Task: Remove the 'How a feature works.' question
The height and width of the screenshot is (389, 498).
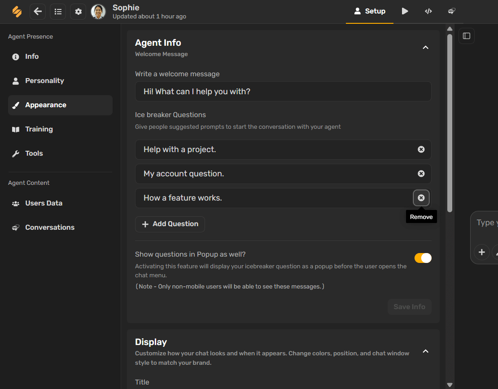Action: tap(421, 198)
